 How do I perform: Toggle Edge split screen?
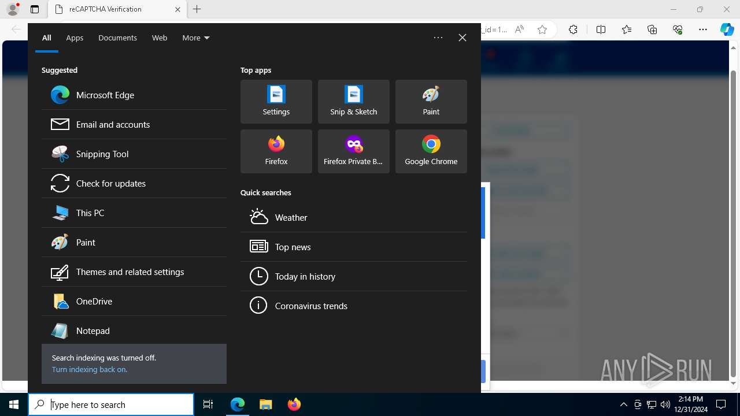tap(601, 29)
